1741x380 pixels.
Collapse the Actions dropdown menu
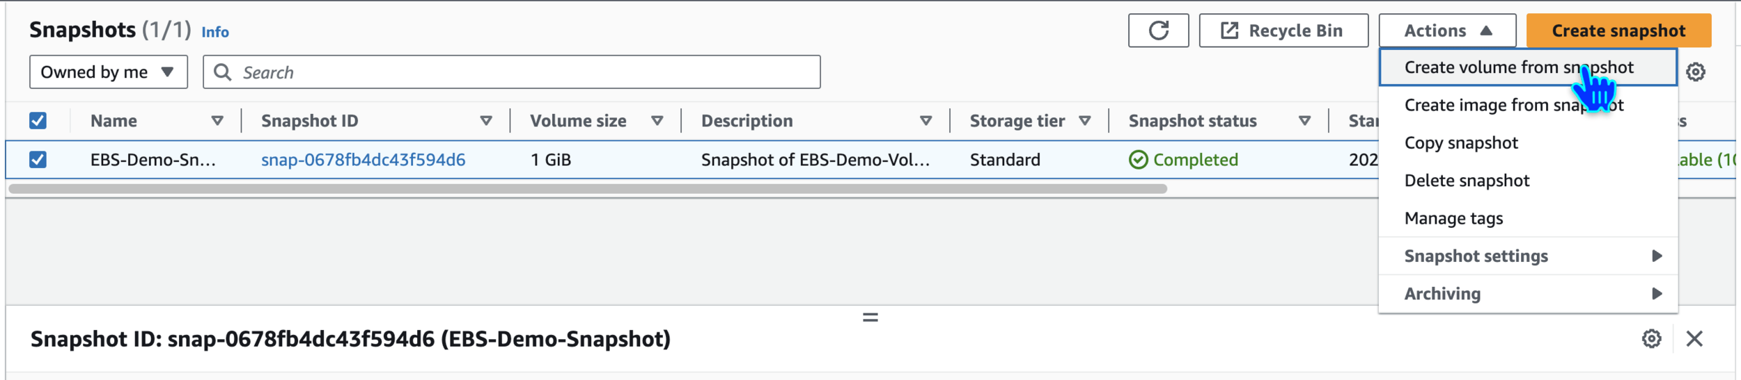click(x=1447, y=31)
